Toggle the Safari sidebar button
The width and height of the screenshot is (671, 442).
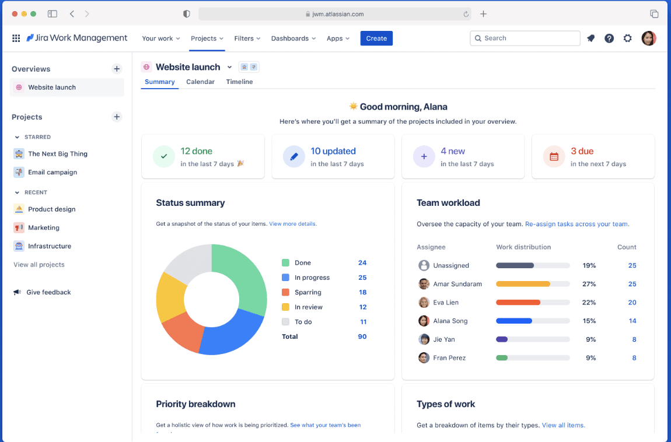pyautogui.click(x=52, y=14)
